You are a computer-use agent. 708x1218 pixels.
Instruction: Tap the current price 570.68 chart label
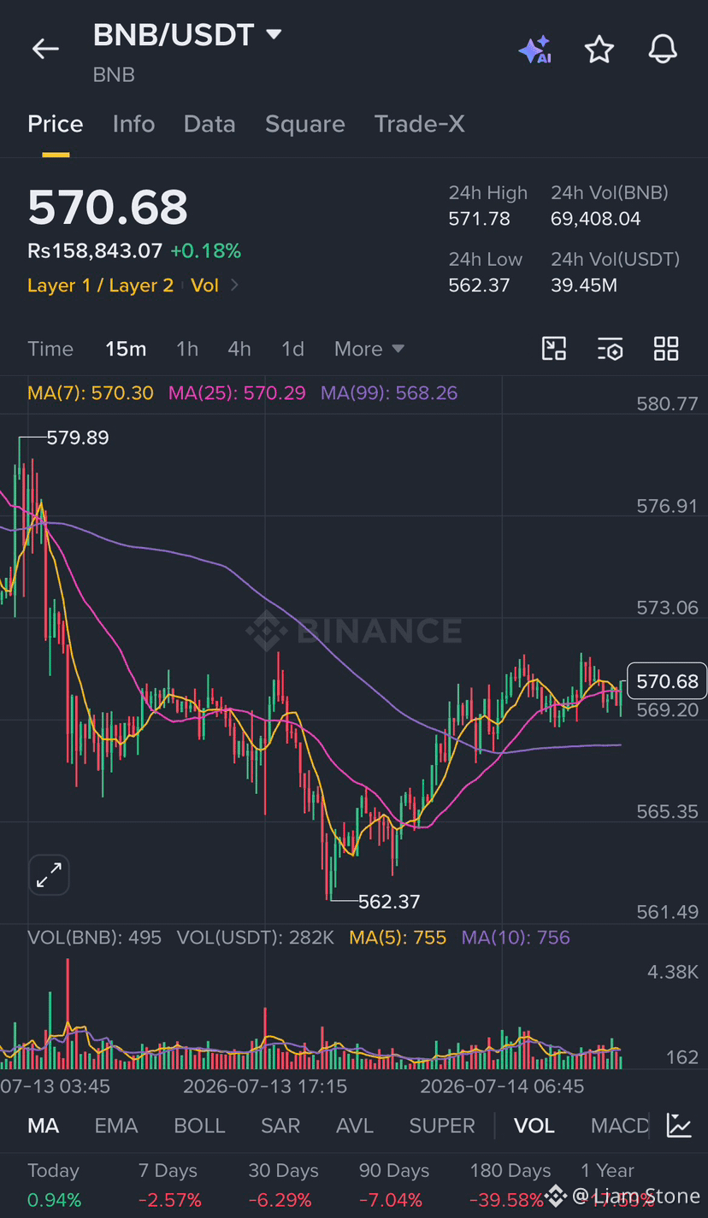[667, 681]
